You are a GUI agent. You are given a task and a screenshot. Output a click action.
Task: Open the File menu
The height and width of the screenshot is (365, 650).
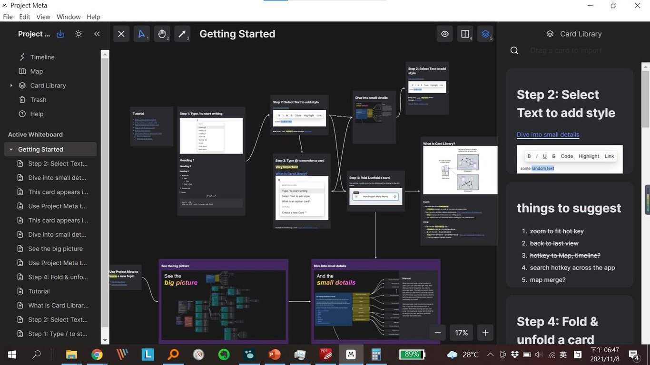click(x=8, y=17)
